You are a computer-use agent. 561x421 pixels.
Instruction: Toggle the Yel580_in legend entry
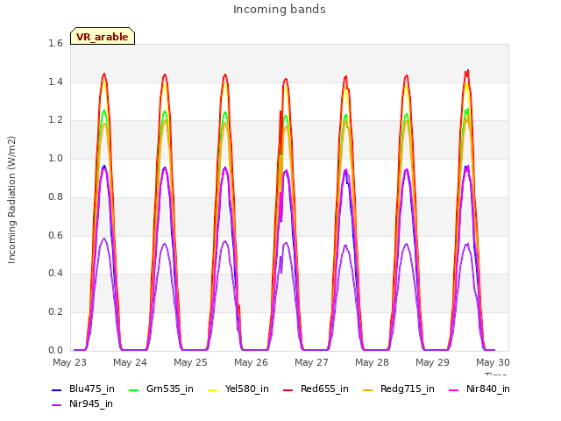[238, 389]
